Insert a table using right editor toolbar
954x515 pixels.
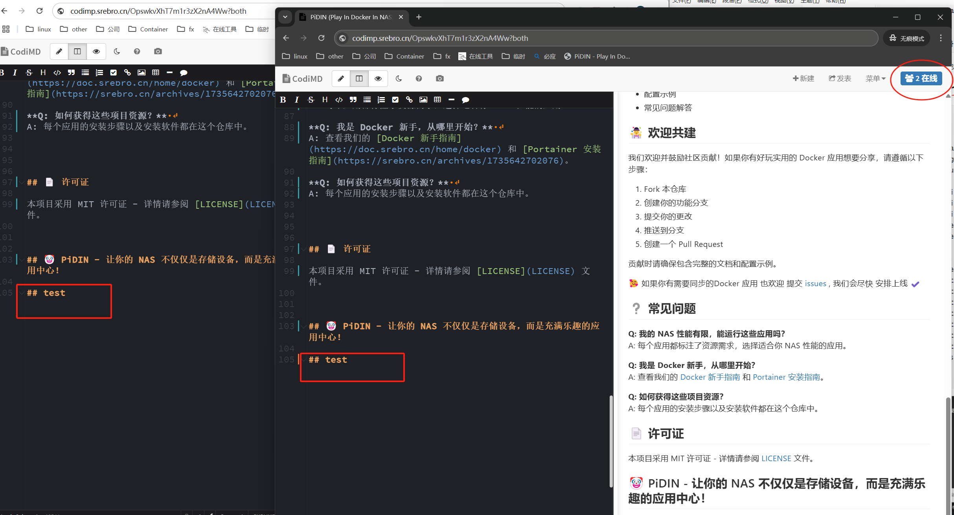click(x=437, y=100)
